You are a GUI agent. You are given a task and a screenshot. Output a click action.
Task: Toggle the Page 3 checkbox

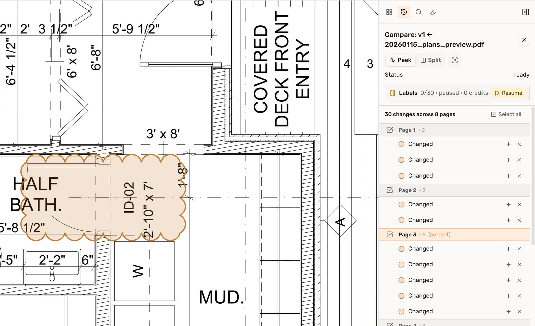point(390,235)
